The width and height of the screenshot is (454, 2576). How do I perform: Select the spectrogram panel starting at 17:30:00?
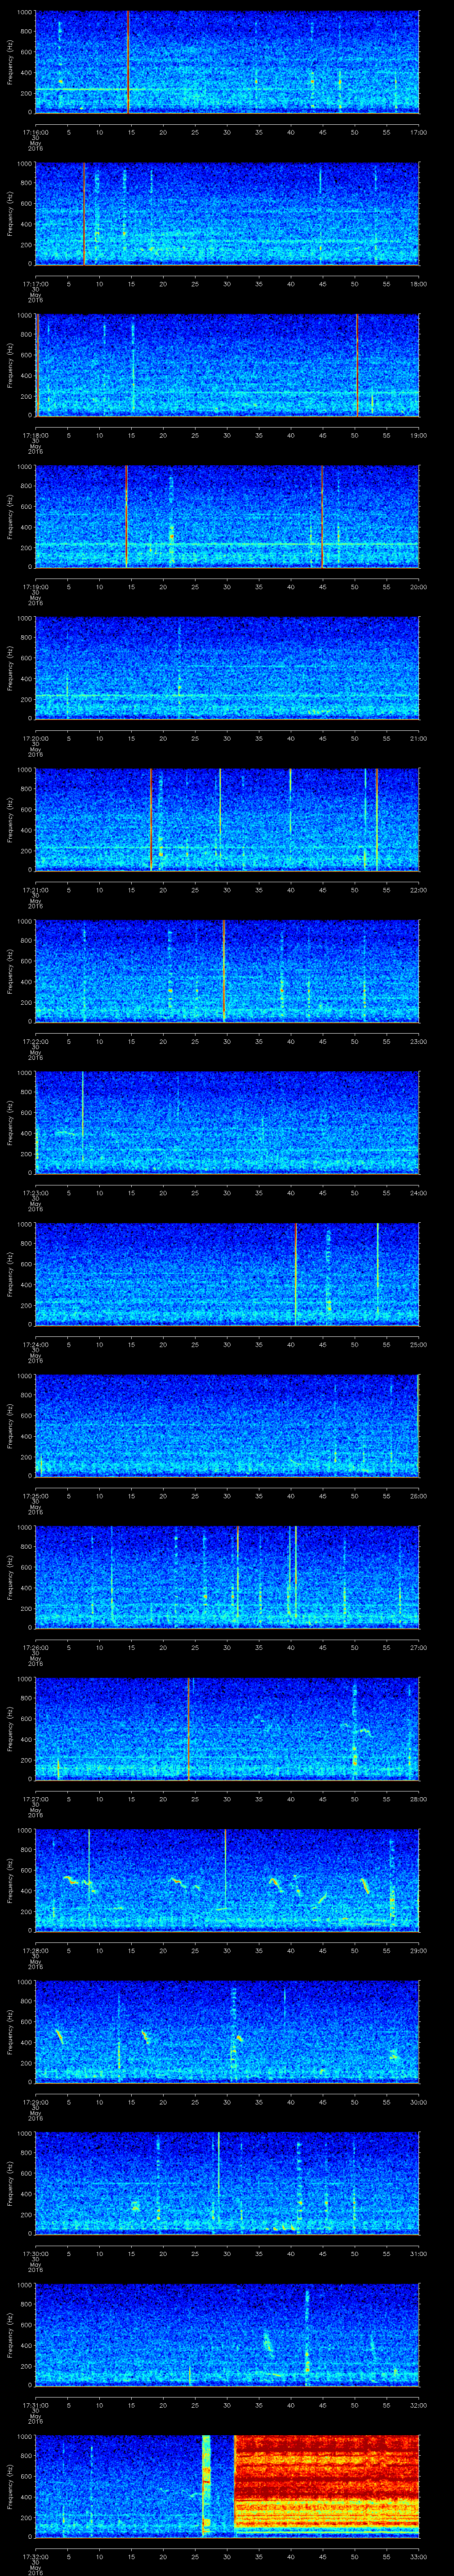click(x=227, y=2183)
